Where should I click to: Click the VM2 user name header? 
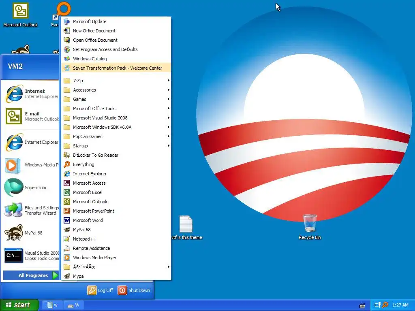point(15,66)
